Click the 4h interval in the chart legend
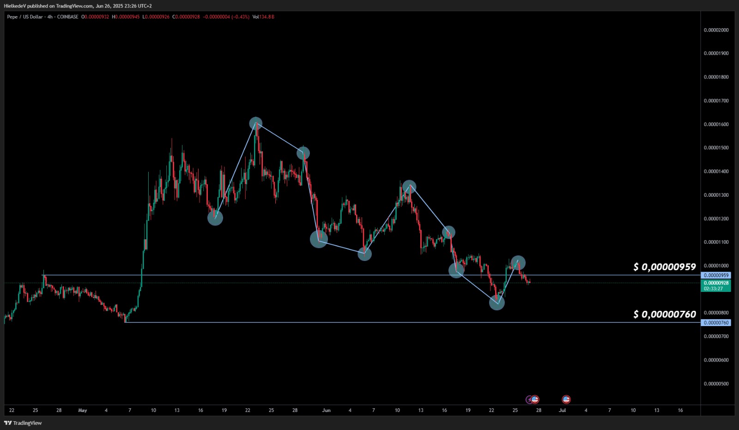 [50, 17]
